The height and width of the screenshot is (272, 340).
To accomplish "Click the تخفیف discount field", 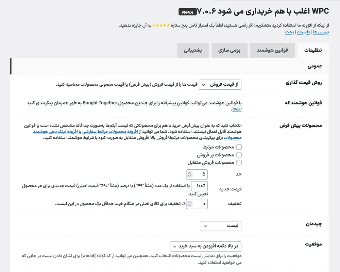I will (x=197, y=204).
